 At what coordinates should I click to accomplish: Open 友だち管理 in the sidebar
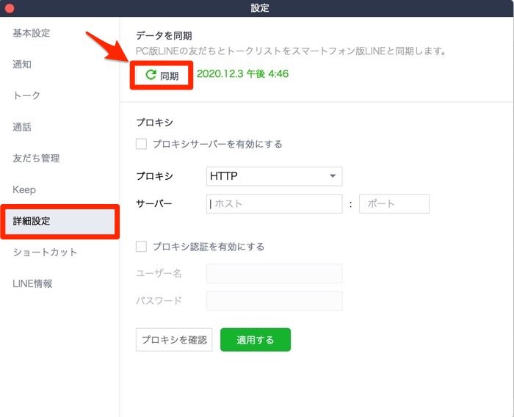(36, 159)
